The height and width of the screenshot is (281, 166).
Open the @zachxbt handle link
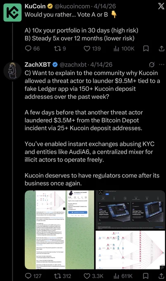(x=73, y=64)
